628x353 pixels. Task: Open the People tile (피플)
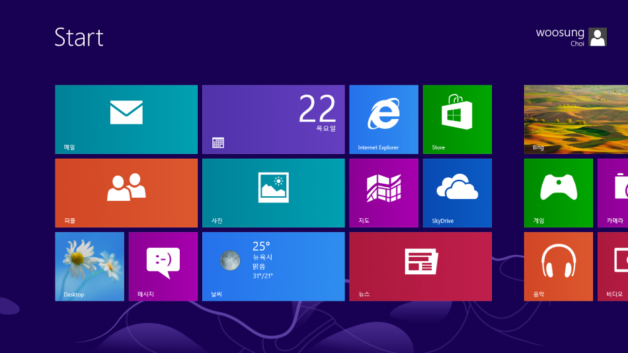point(126,193)
